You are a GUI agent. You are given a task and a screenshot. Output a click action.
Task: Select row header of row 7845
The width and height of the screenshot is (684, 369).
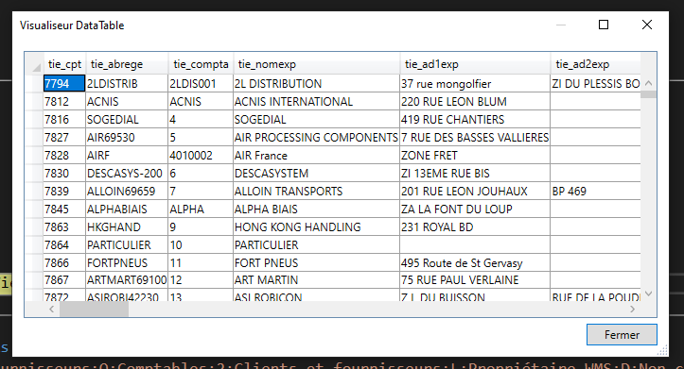tap(34, 209)
